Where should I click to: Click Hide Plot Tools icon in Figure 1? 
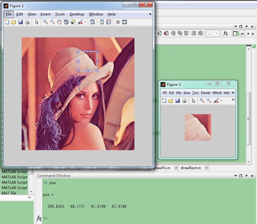[118, 22]
